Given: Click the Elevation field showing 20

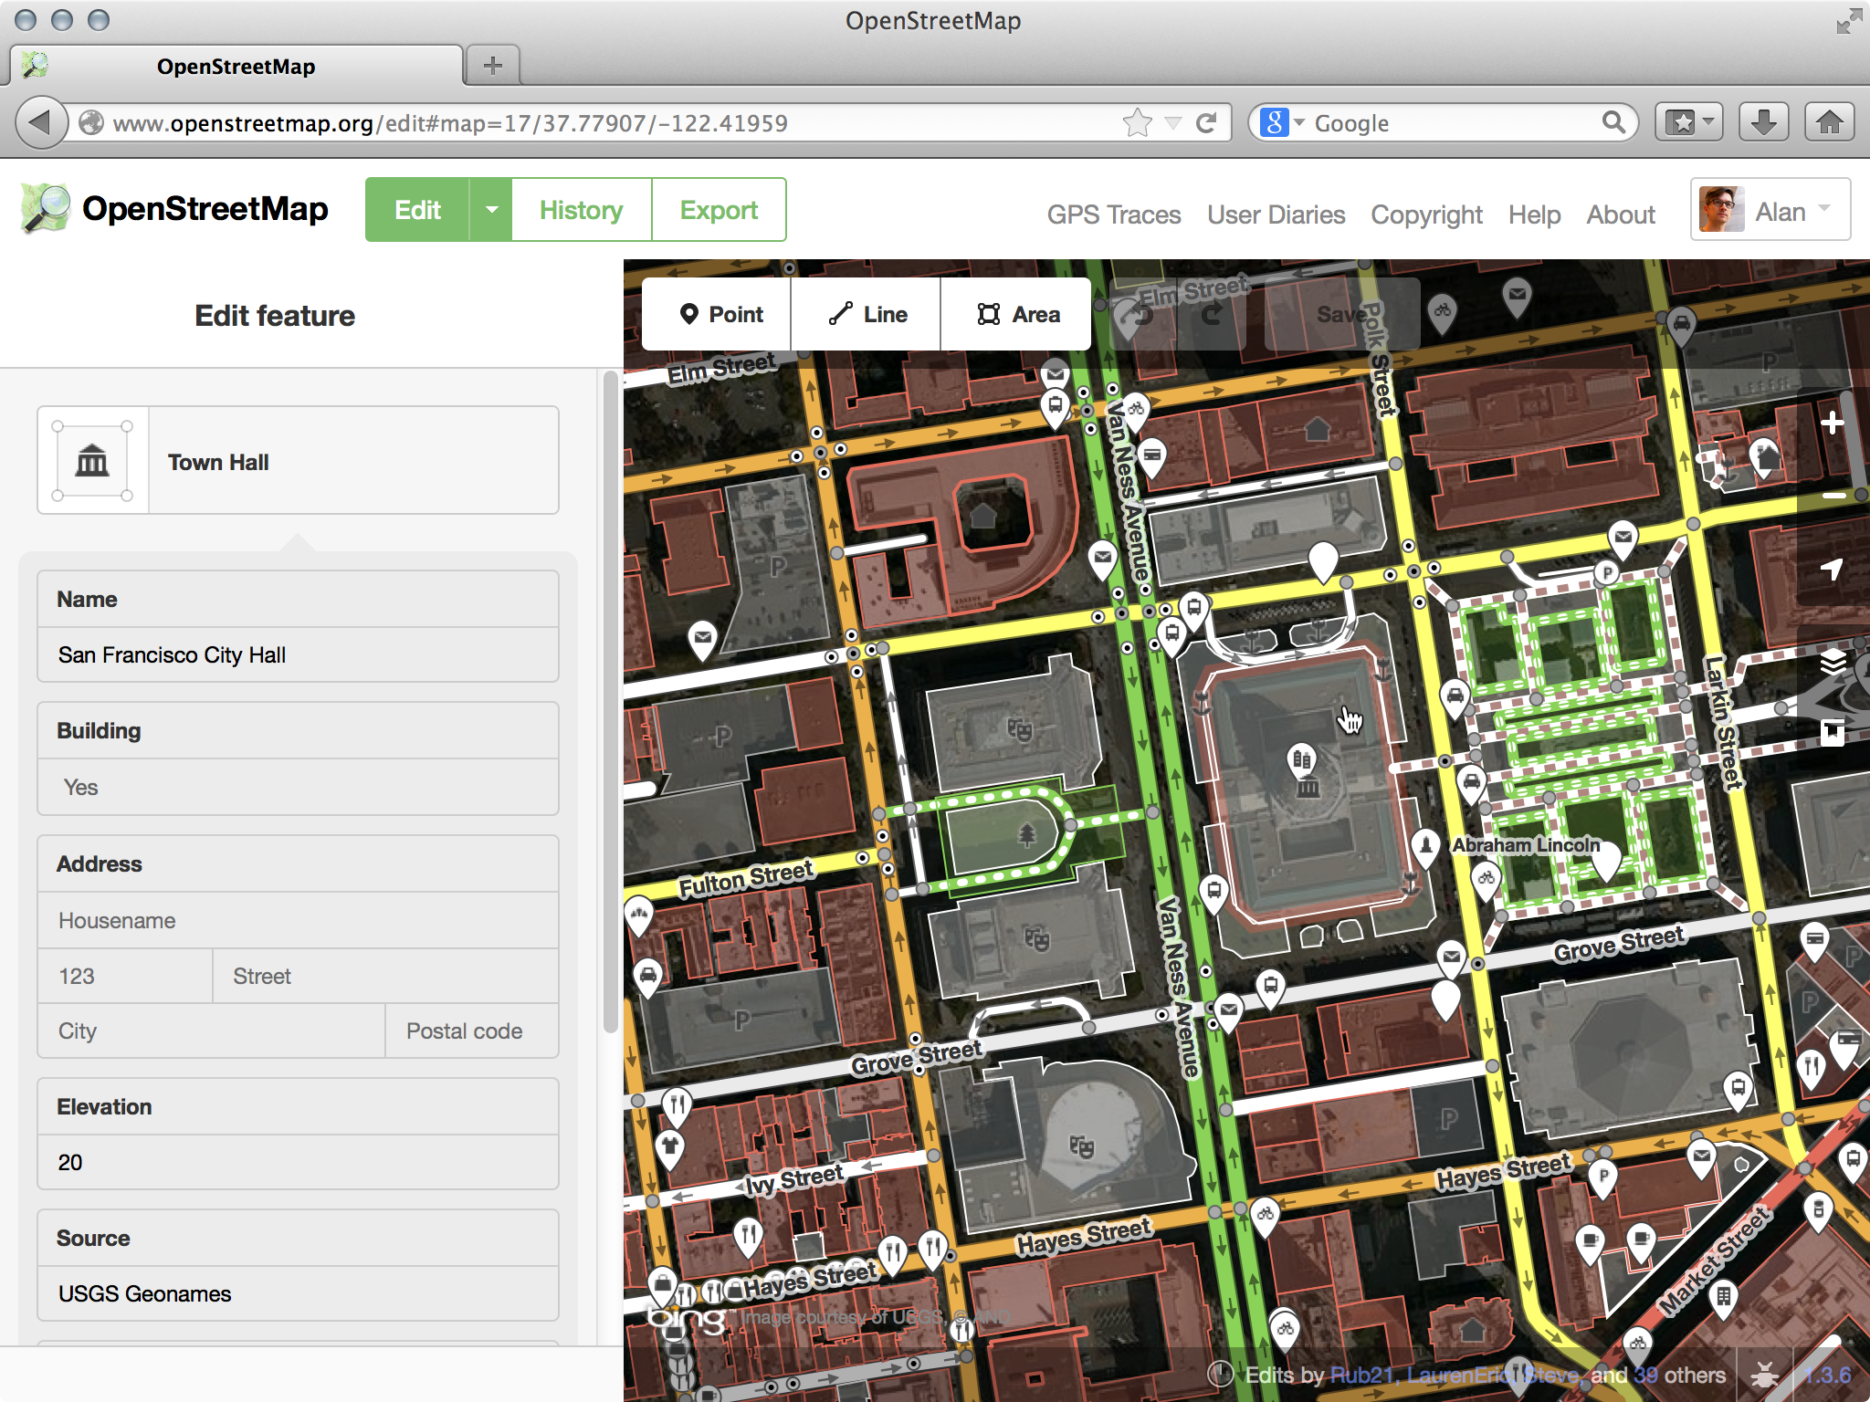Looking at the screenshot, I should point(298,1162).
